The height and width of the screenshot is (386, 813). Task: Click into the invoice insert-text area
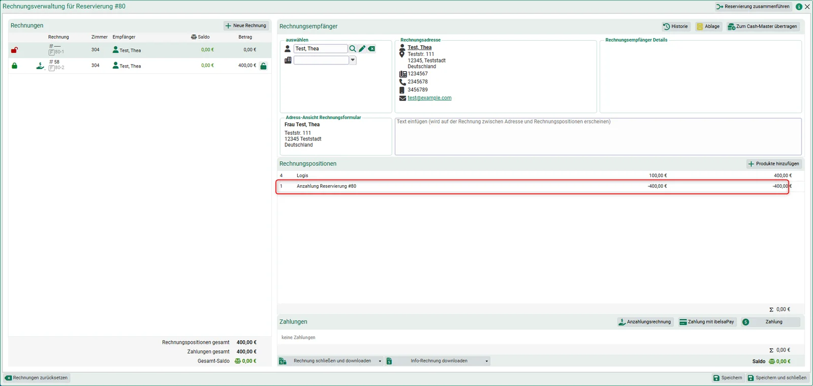point(598,136)
